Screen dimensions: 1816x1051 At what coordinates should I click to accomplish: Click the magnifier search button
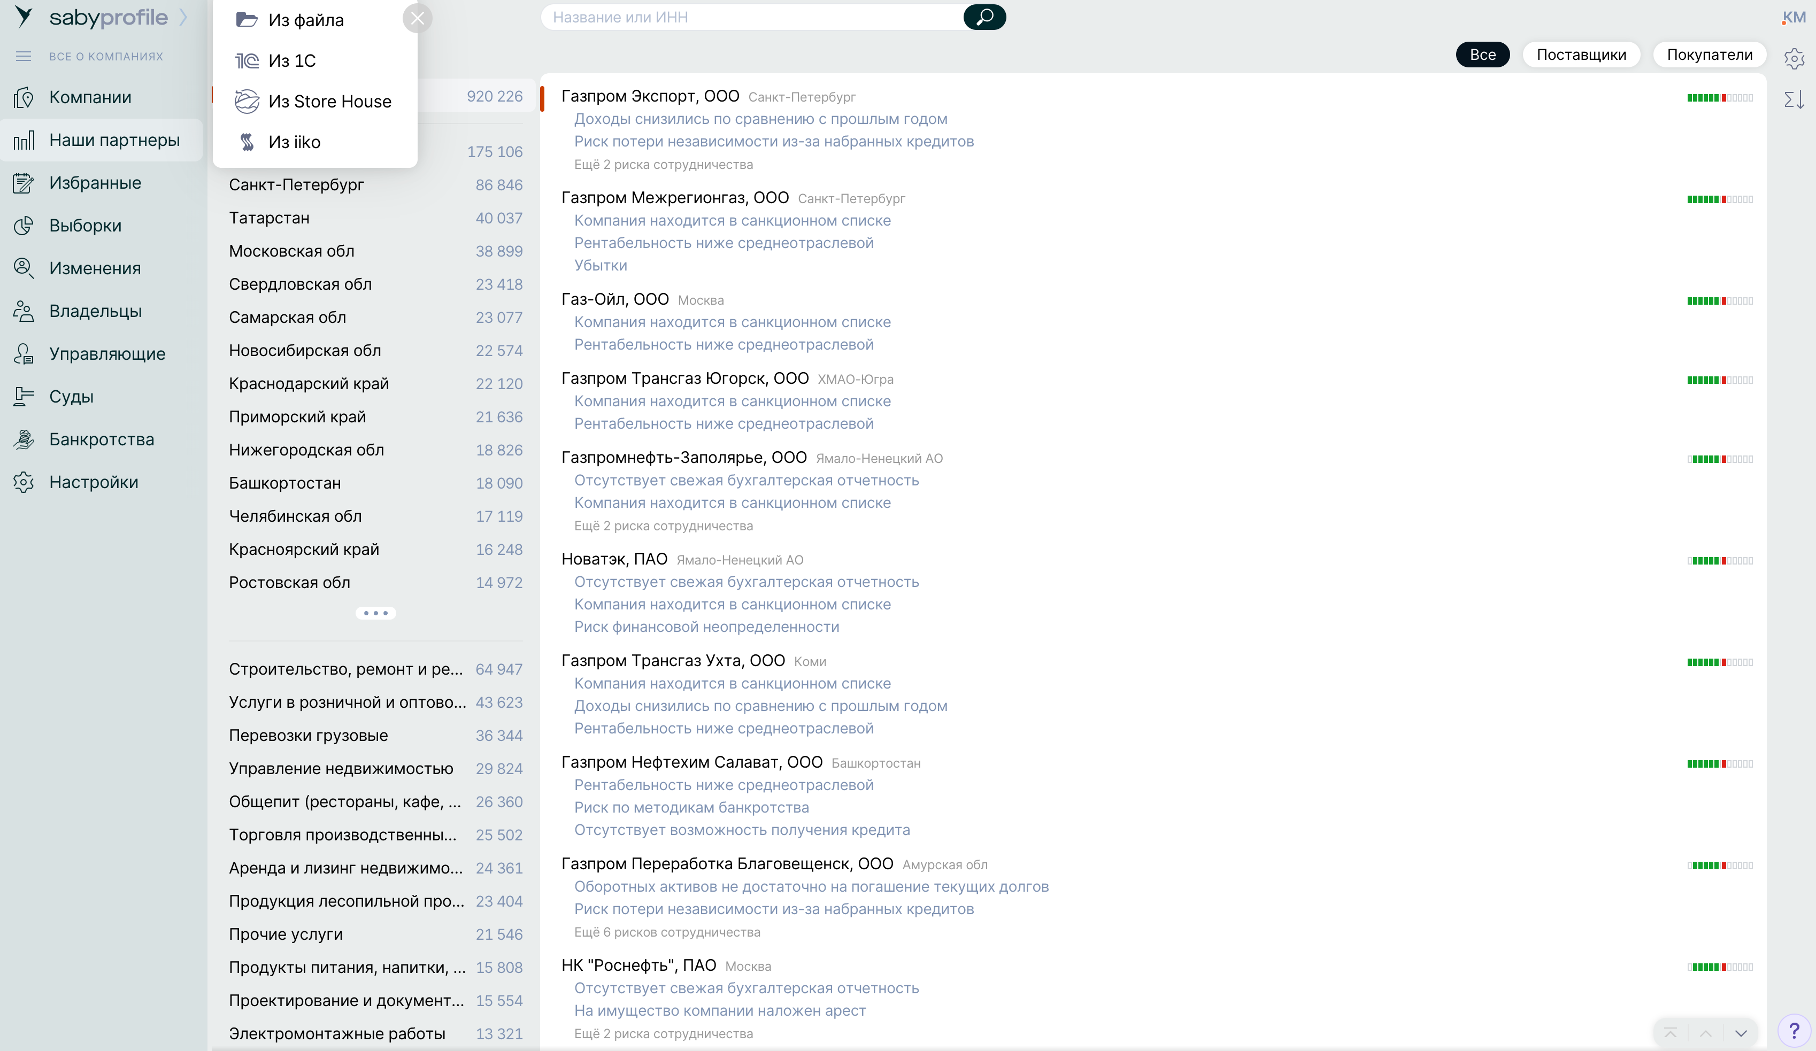984,17
